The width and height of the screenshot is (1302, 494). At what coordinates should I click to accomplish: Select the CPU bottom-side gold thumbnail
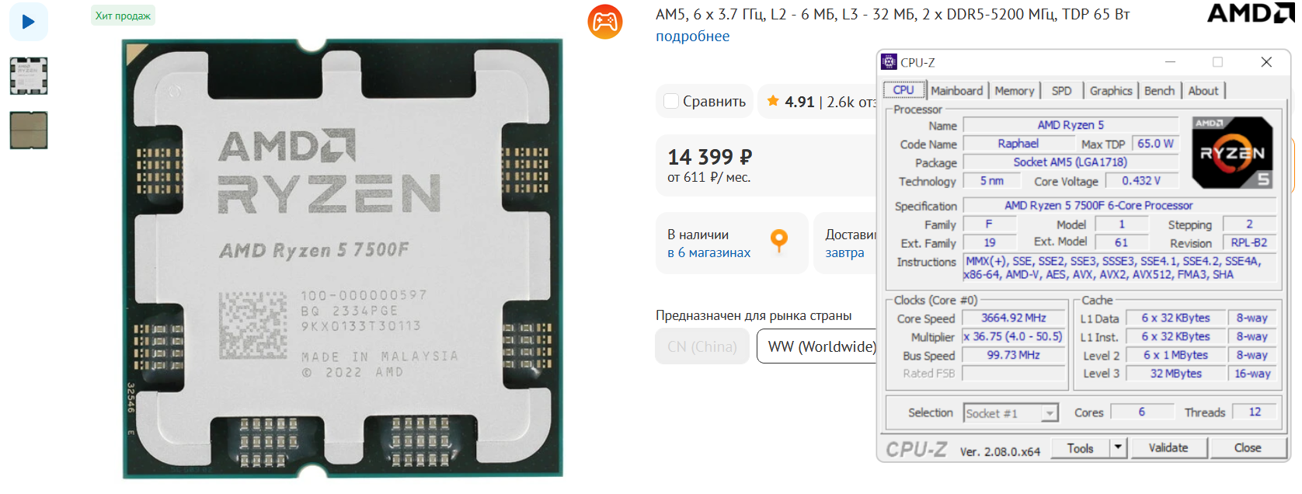click(x=29, y=130)
